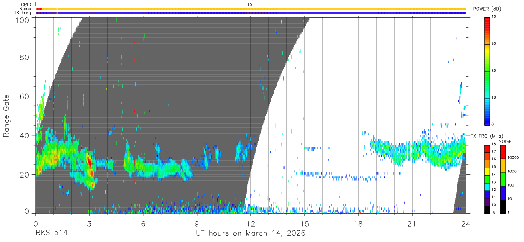This screenshot has height=242, width=524.
Task: Click the y-axis tick label 40
Action: (24, 135)
